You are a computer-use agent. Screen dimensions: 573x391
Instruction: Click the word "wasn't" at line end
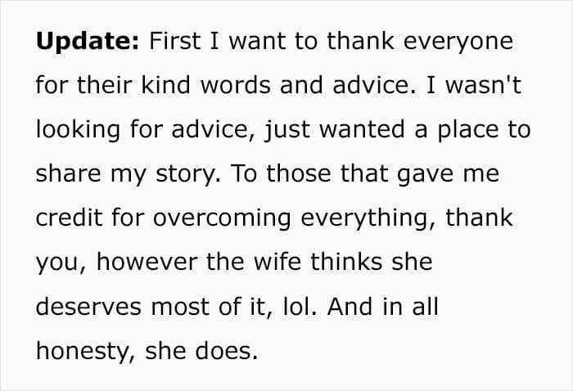click(x=483, y=84)
